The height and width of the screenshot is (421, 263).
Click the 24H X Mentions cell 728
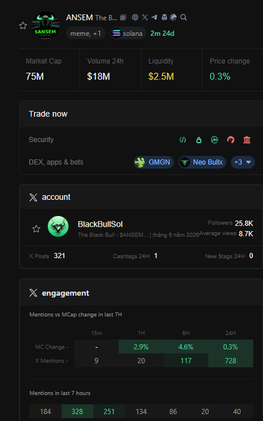coord(231,360)
